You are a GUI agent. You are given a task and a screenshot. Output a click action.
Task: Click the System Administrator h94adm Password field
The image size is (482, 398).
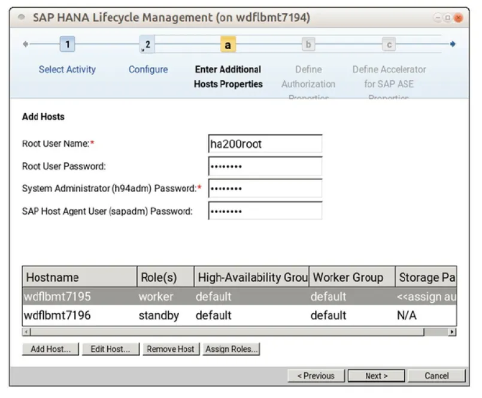pos(265,189)
